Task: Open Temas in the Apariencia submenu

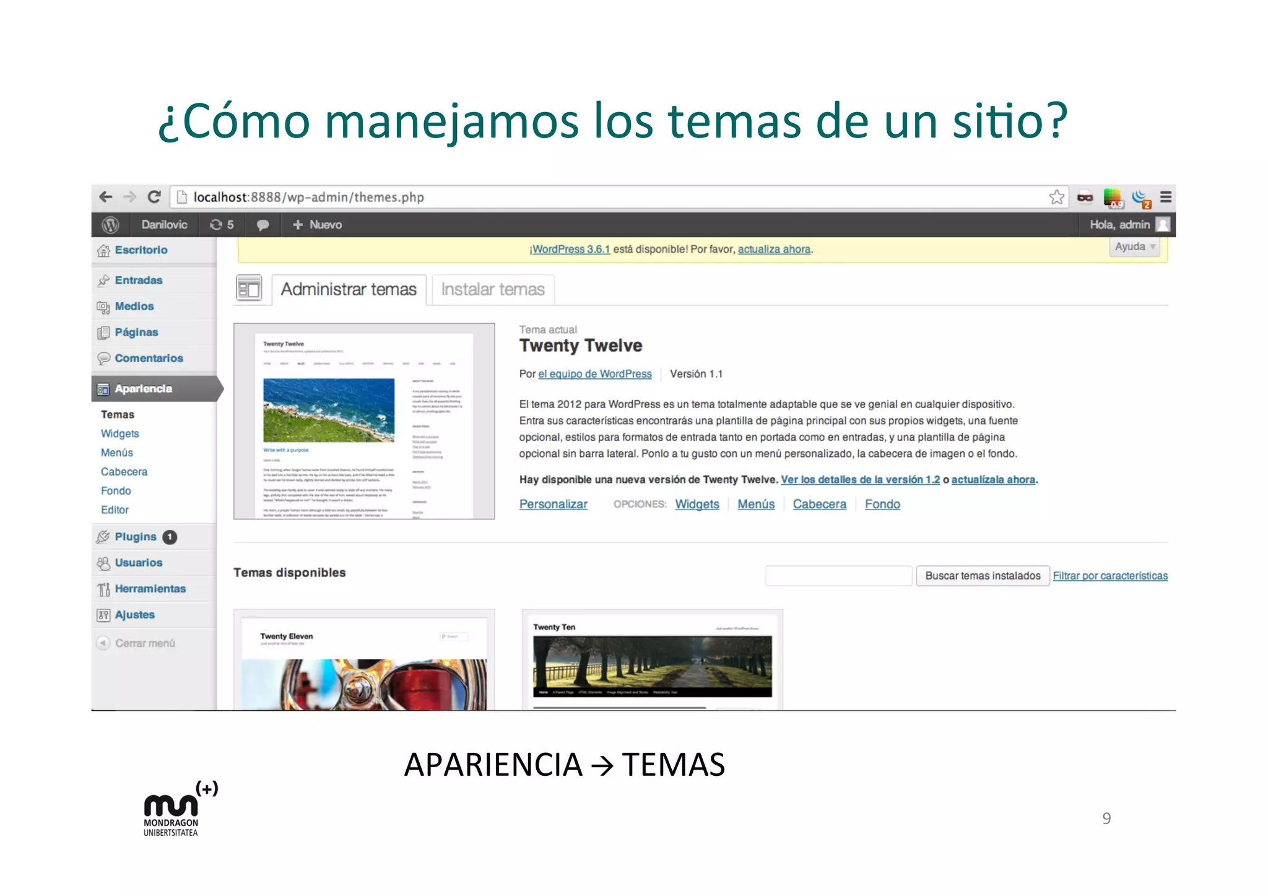Action: pos(118,415)
